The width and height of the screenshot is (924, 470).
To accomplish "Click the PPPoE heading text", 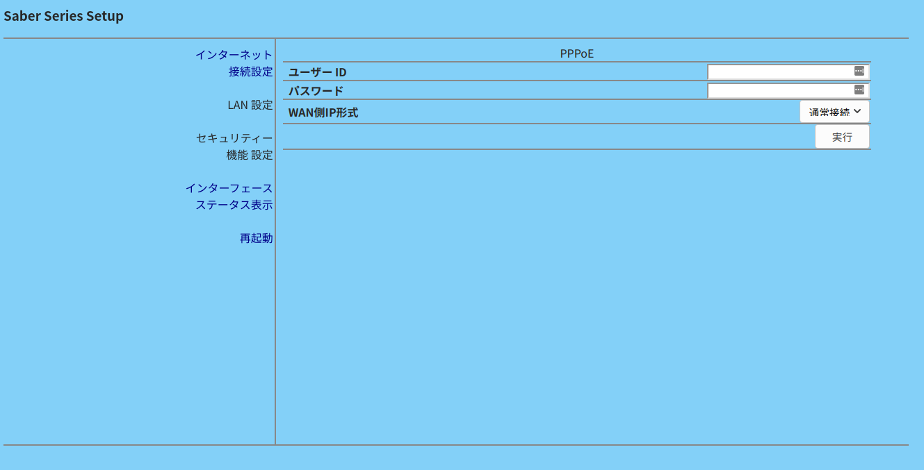I will 577,53.
